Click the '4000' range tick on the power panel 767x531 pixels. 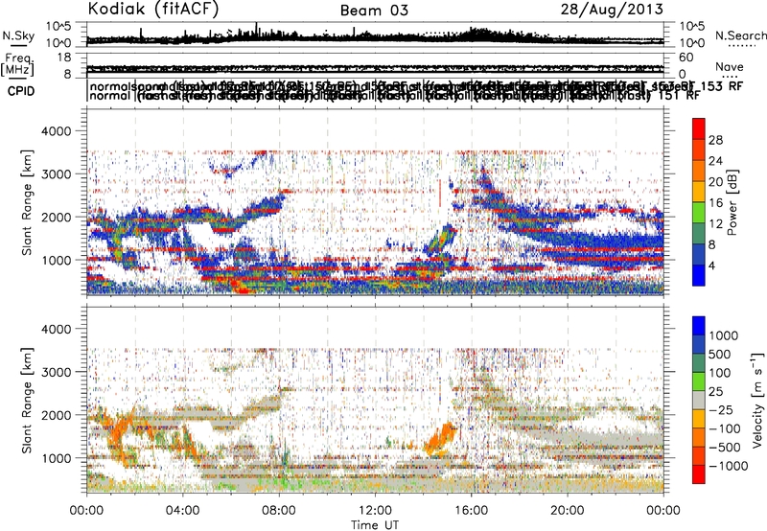(x=58, y=131)
